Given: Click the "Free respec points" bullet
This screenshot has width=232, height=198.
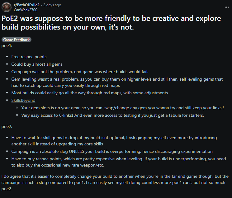Looking at the screenshot, I should click(x=29, y=57).
